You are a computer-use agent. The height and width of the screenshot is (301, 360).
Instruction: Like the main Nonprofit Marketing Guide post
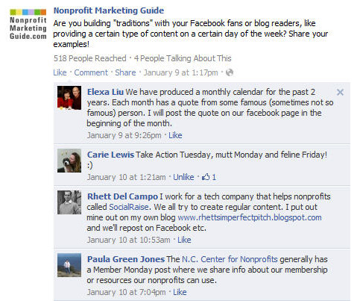click(60, 72)
